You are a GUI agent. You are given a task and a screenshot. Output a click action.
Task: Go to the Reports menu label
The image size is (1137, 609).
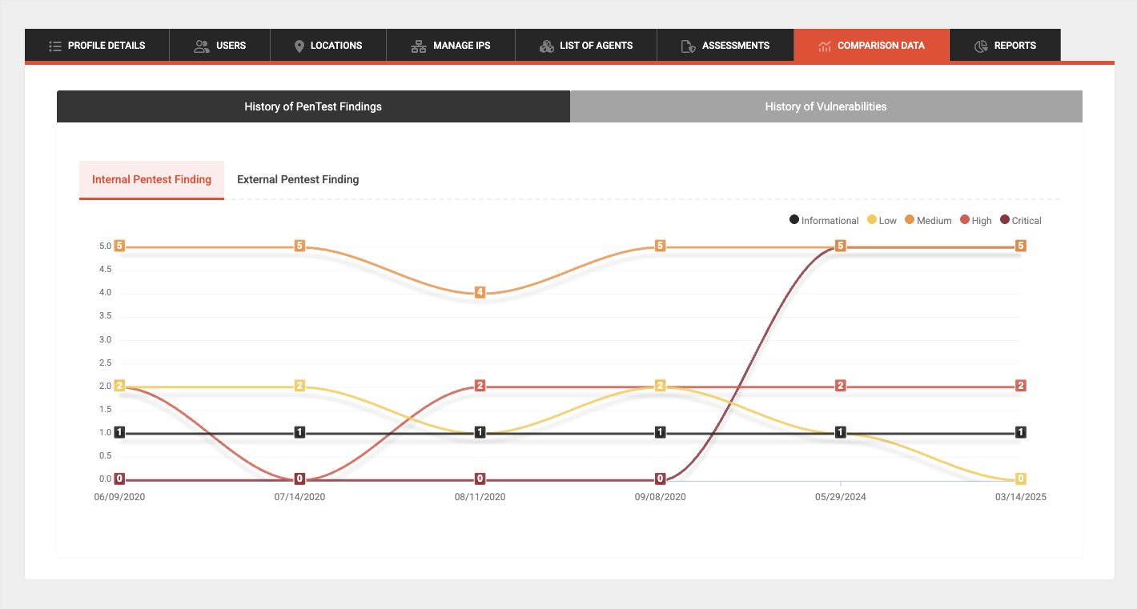[1014, 46]
